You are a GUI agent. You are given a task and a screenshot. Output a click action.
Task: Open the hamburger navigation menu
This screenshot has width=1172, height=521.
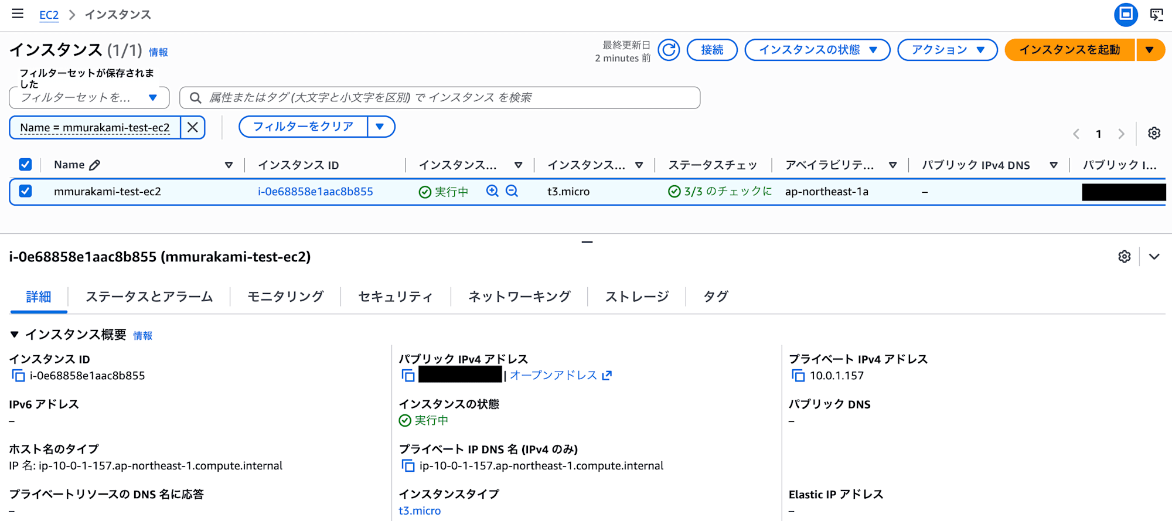pos(18,13)
